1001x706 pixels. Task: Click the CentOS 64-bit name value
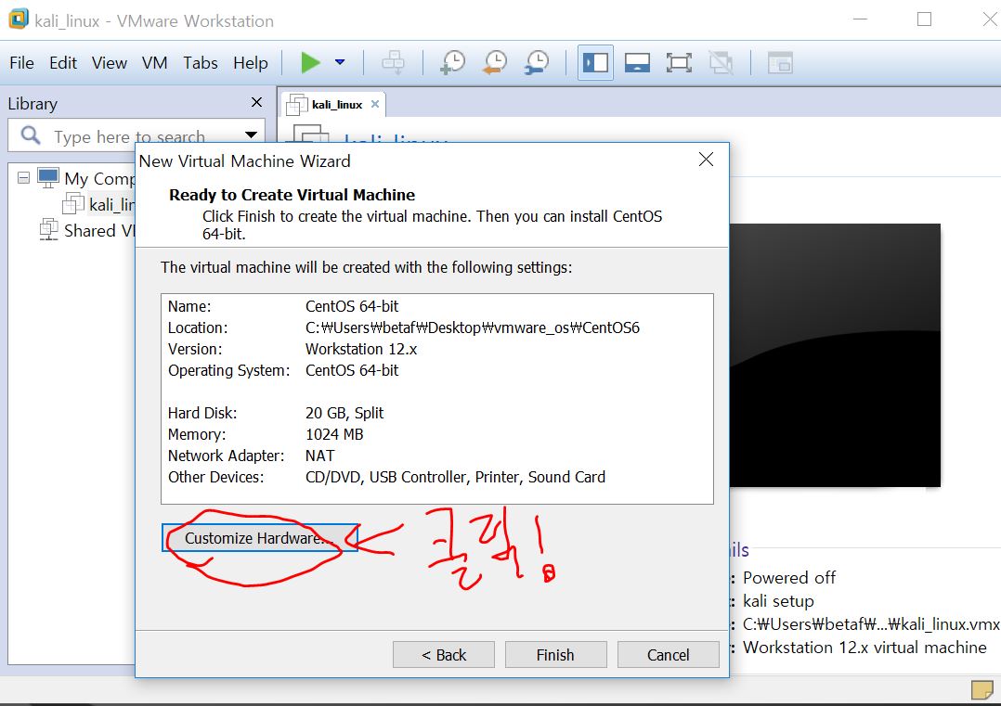pos(352,306)
